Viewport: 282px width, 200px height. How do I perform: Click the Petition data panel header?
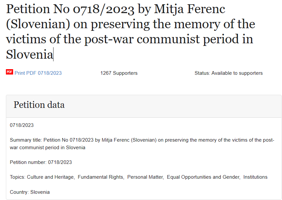[144, 106]
